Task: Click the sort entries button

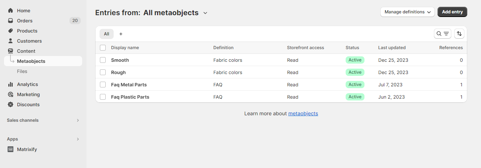Action: [x=459, y=34]
